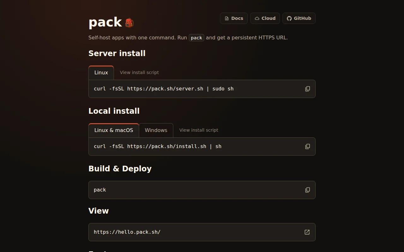Click the Build & Deploy heading
Viewport: 404px width, 252px height.
tap(120, 169)
